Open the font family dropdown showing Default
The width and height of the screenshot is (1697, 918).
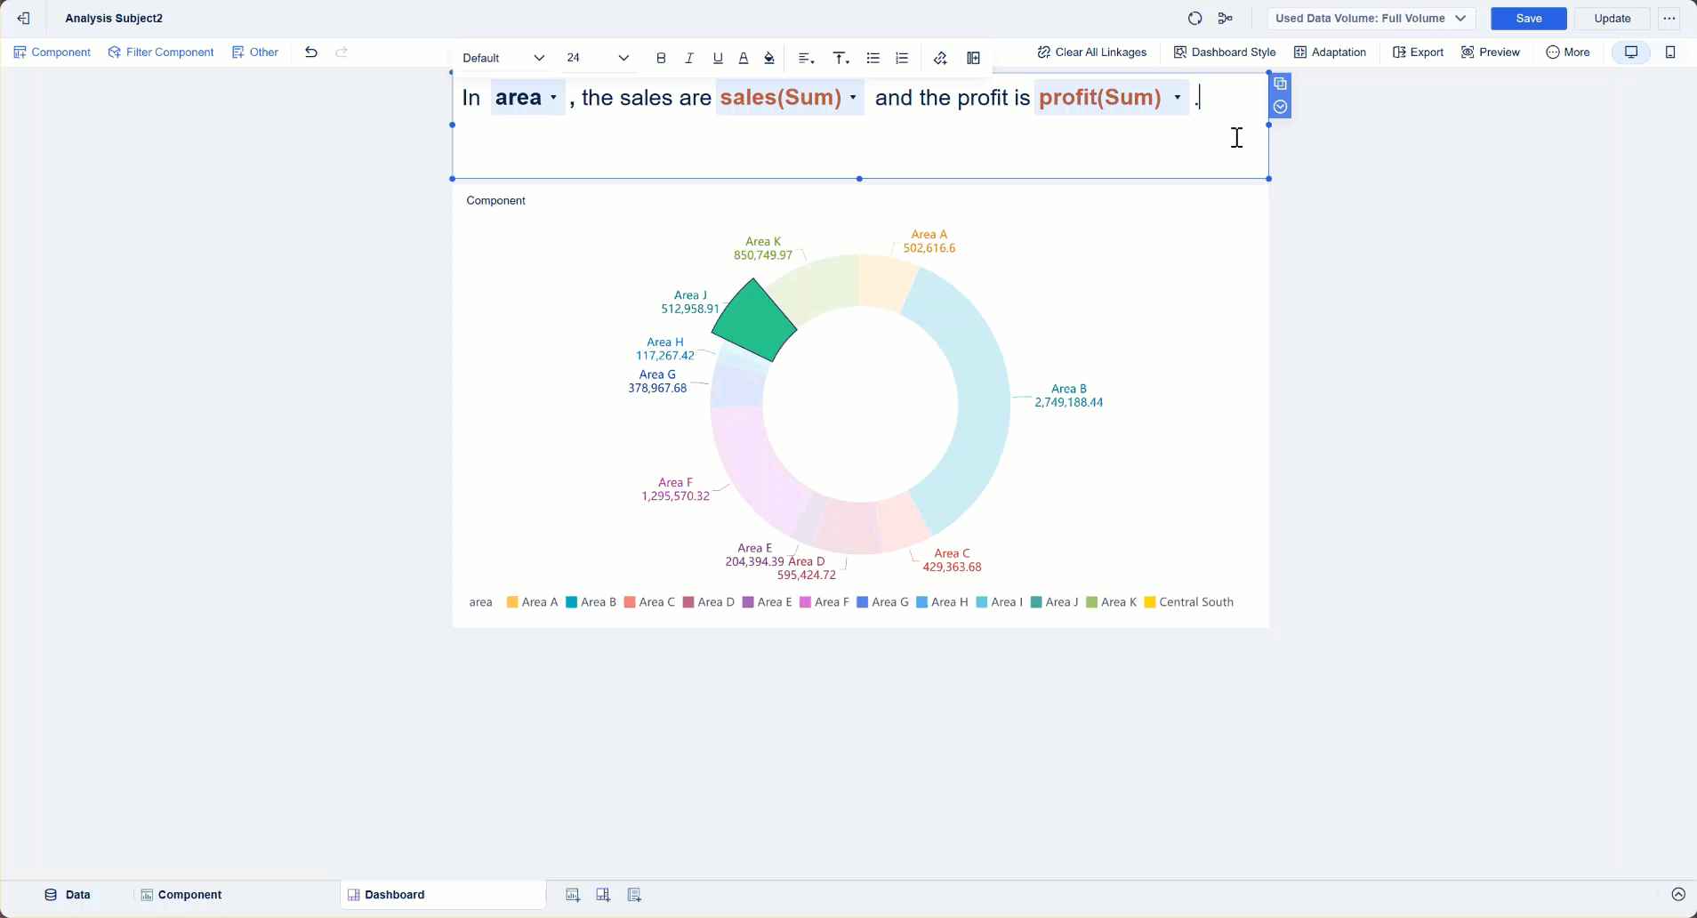[x=503, y=58]
